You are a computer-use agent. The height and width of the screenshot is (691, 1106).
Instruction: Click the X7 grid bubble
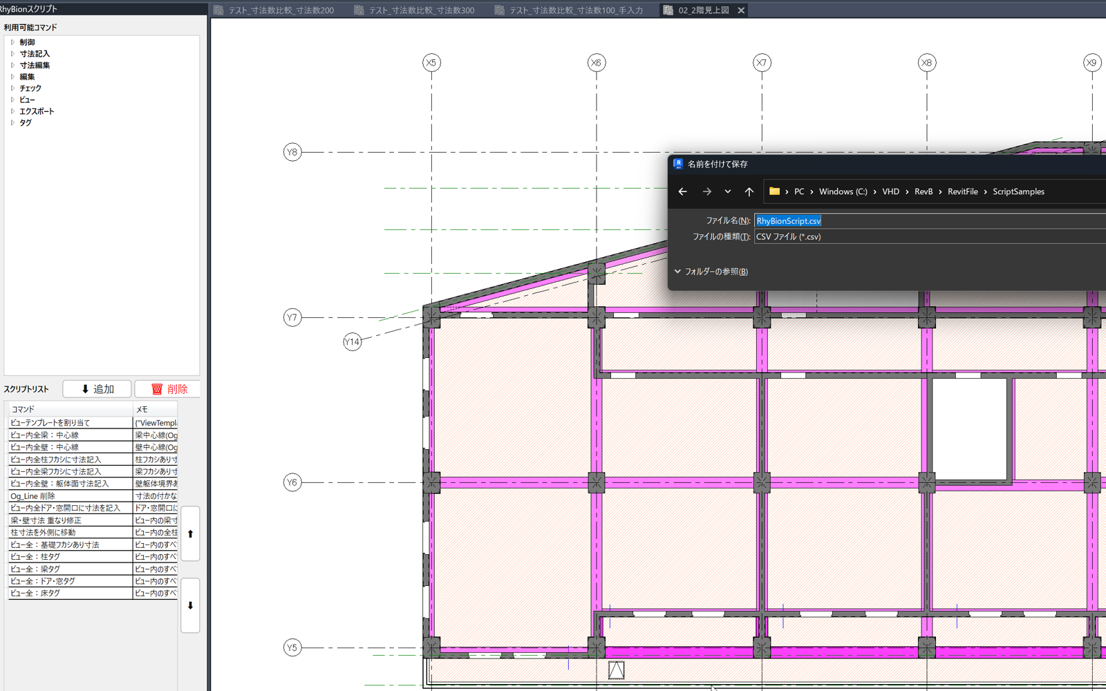762,63
